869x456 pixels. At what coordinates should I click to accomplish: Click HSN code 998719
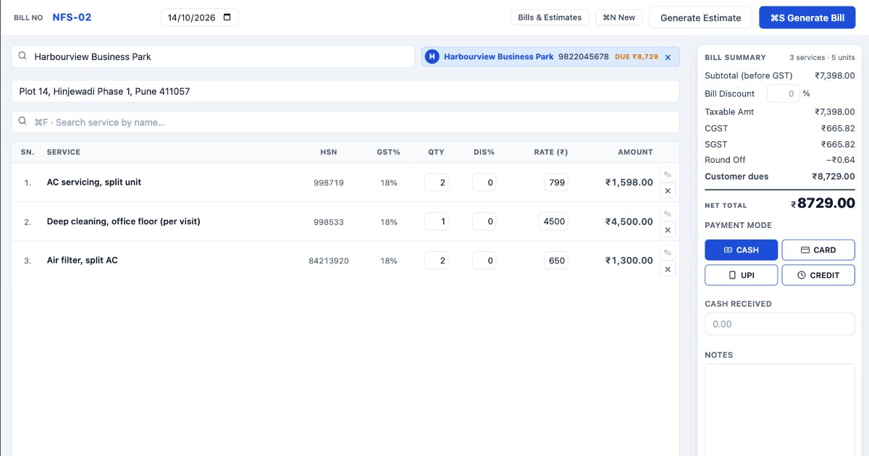click(x=329, y=182)
